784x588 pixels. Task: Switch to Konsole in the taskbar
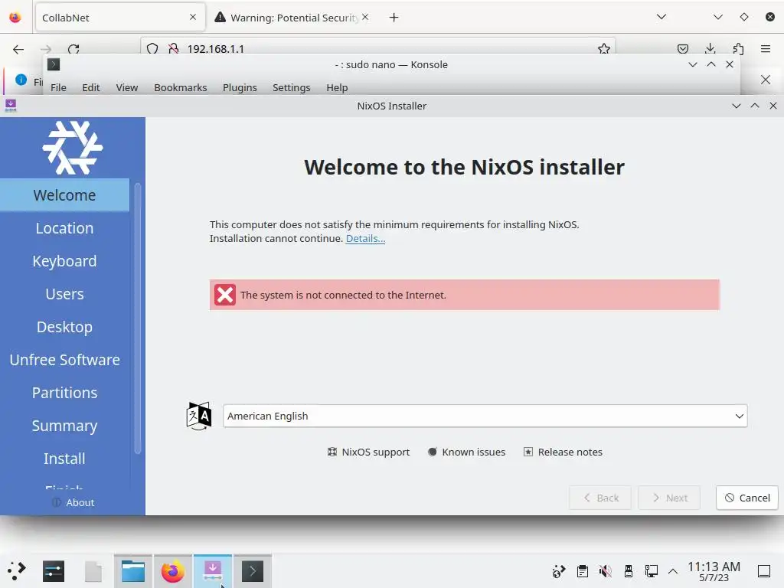coord(253,571)
